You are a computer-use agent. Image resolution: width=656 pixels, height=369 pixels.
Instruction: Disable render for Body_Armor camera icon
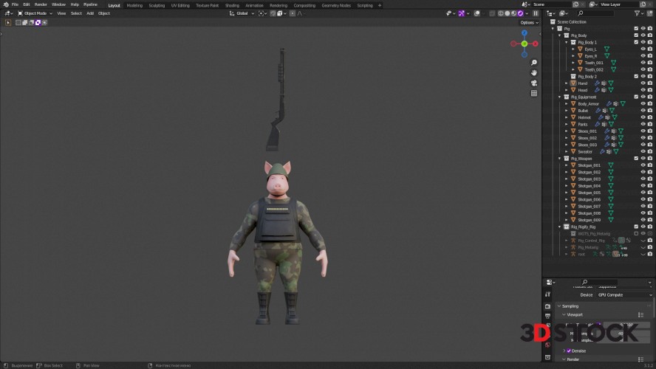click(650, 103)
